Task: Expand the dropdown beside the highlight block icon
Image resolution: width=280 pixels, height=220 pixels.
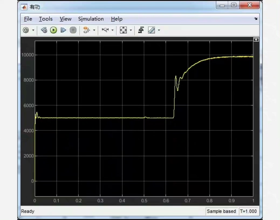Action: pos(94,30)
